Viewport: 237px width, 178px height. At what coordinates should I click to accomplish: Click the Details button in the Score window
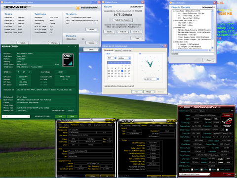point(109,32)
